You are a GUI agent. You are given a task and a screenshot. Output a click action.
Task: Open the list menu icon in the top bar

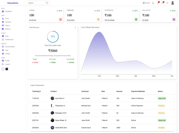(167, 3)
